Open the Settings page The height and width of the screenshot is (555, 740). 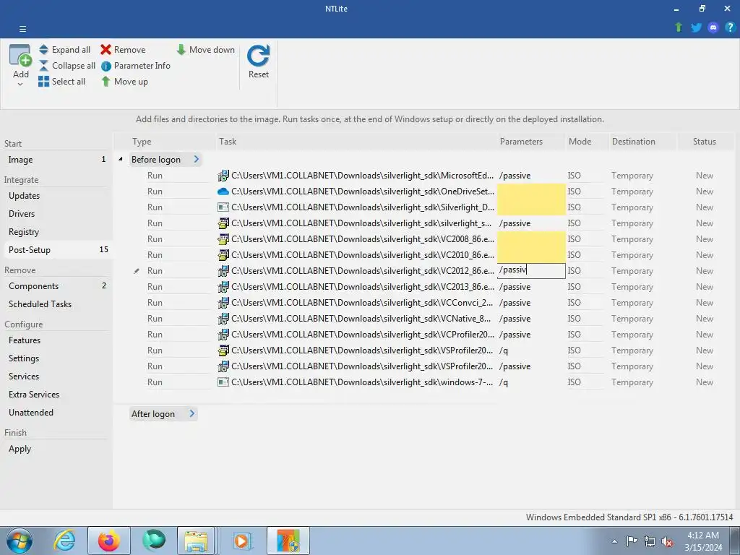tap(56, 358)
